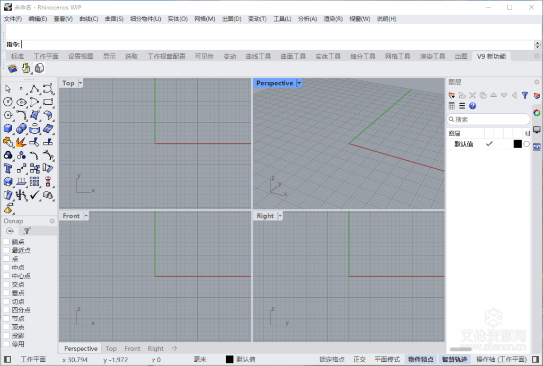Choose the pyramid icon at bottom of toolbox
543x366 pixels.
coord(8,208)
